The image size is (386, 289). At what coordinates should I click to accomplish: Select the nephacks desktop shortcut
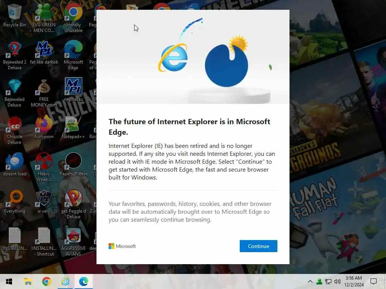(74, 90)
